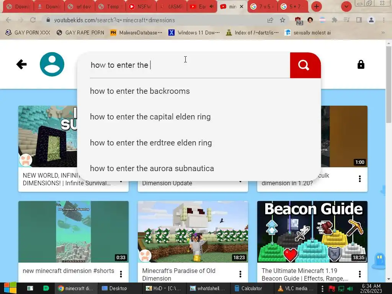The width and height of the screenshot is (392, 294).
Task: Open NEW WORLD, INFINITE DIMENSIONS video title
Action: (x=67, y=179)
